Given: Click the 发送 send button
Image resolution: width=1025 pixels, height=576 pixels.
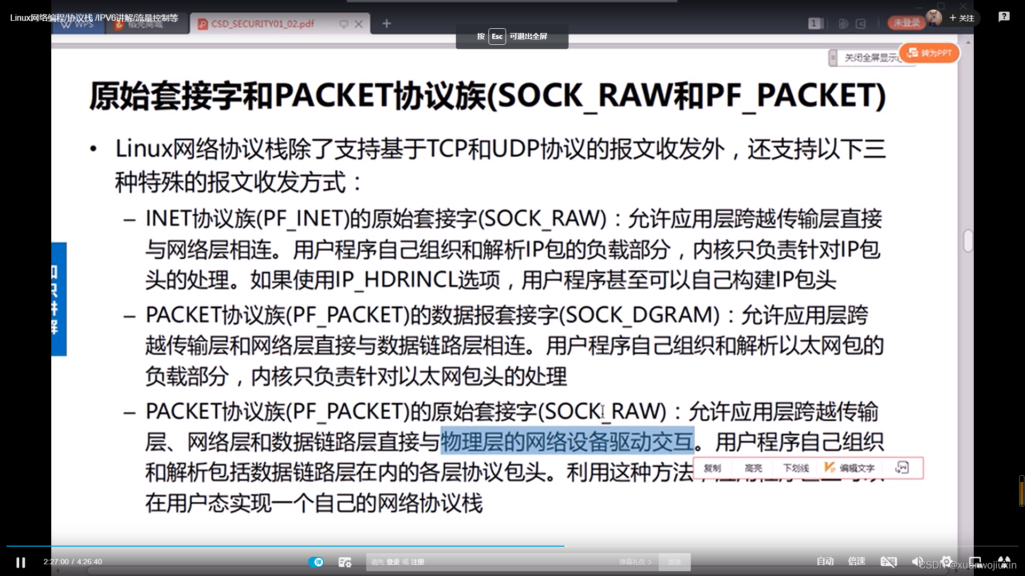Looking at the screenshot, I should click(674, 562).
